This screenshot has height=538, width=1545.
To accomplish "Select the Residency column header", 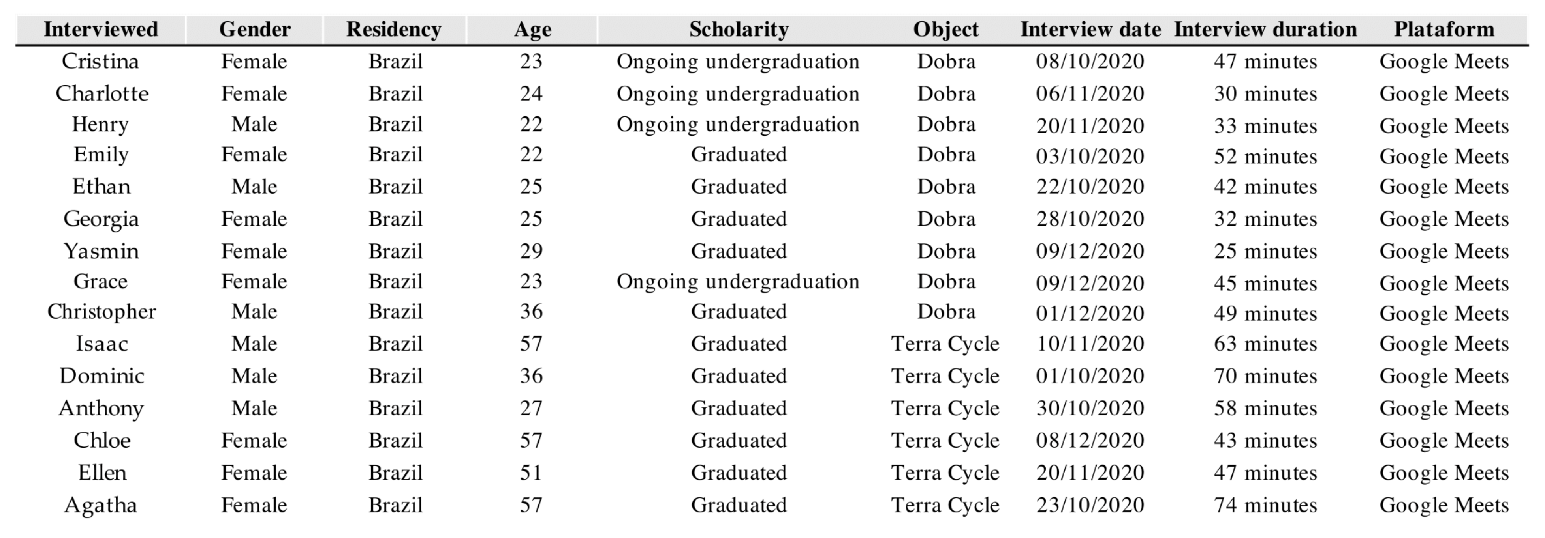I will tap(393, 29).
